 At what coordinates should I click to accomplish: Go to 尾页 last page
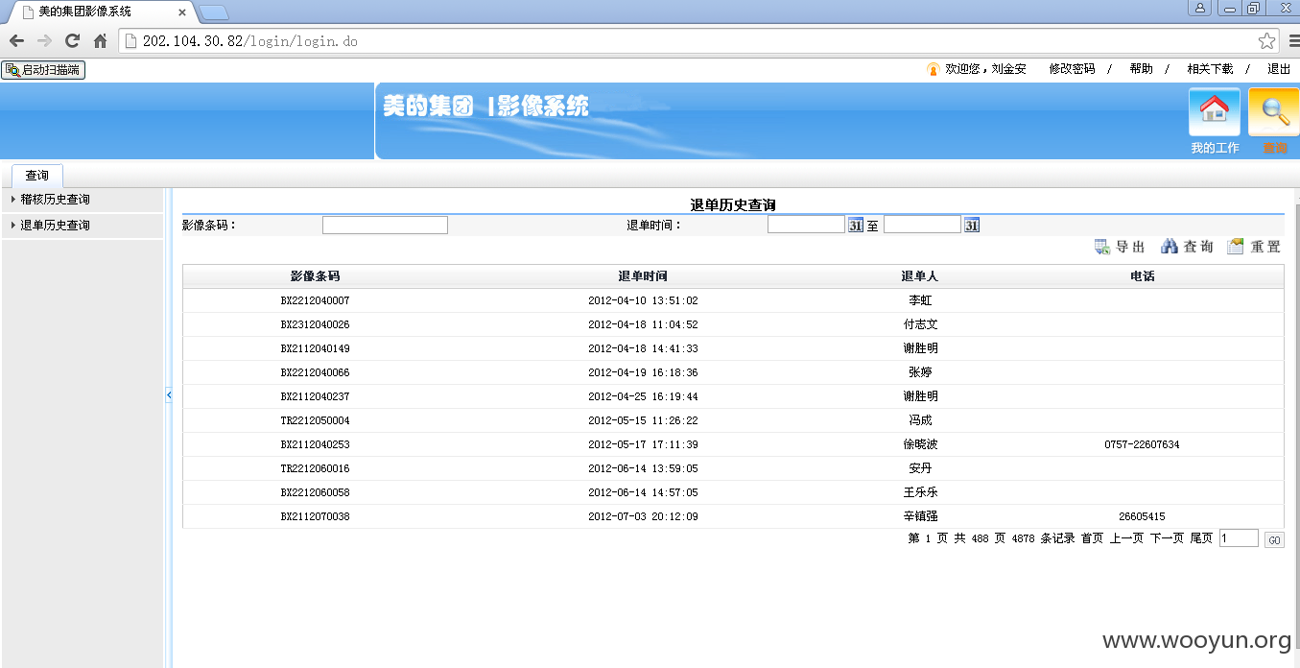pos(1201,538)
